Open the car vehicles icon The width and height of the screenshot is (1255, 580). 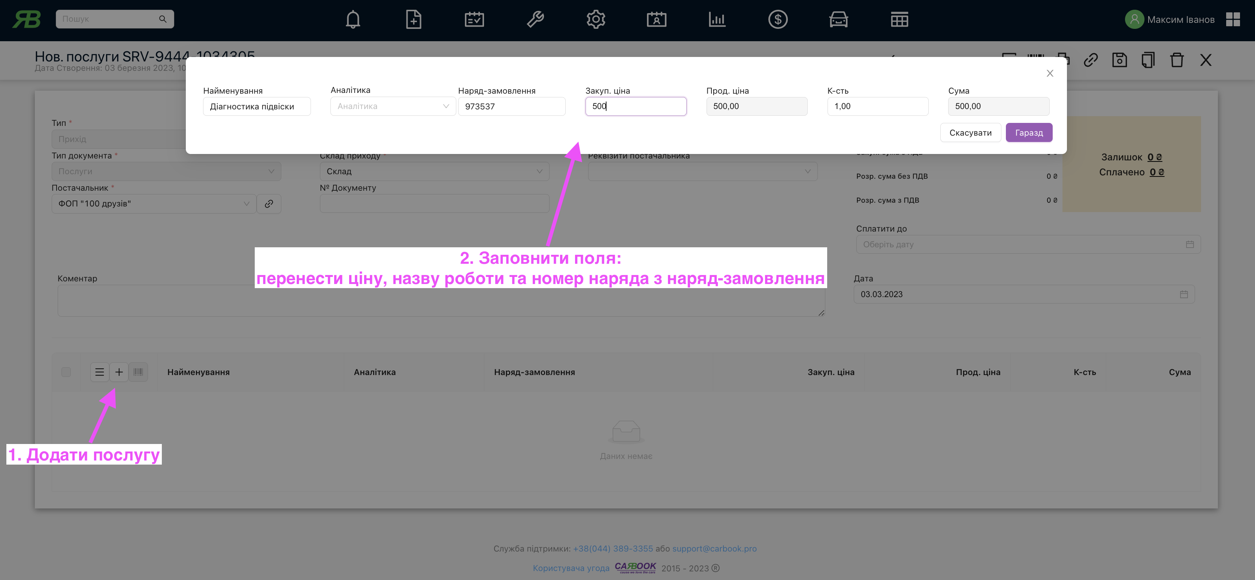(838, 19)
